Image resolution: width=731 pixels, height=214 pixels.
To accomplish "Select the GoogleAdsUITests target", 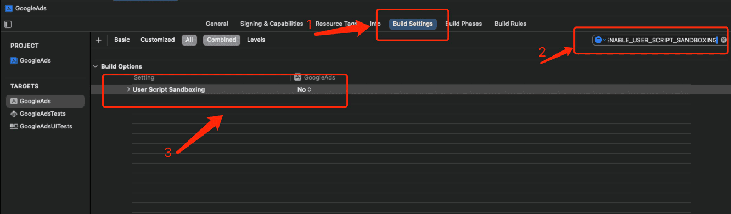I will (46, 126).
